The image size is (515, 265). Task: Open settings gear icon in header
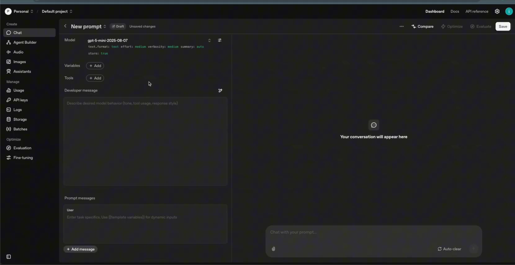(497, 11)
